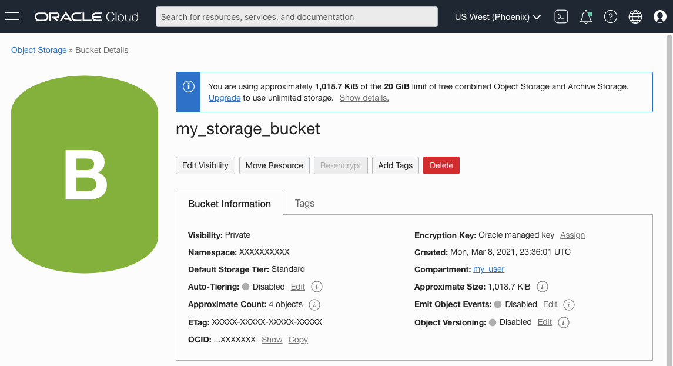This screenshot has height=366, width=673.
Task: Open the help question mark menu
Action: pos(611,17)
